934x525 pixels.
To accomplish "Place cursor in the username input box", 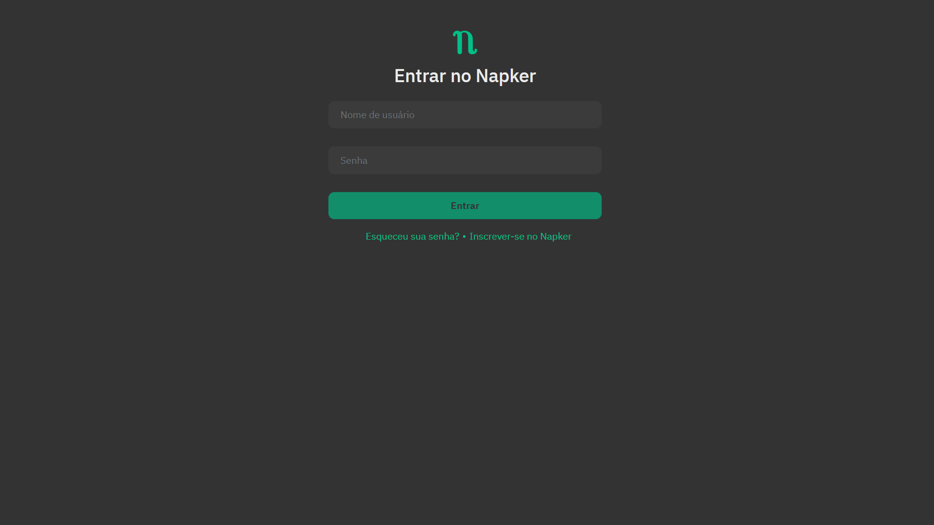I will coord(465,115).
